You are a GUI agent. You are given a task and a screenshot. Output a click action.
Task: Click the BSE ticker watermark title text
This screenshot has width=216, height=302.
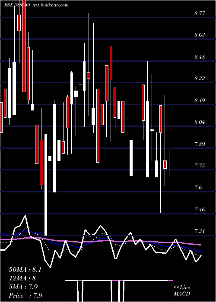click(x=36, y=5)
